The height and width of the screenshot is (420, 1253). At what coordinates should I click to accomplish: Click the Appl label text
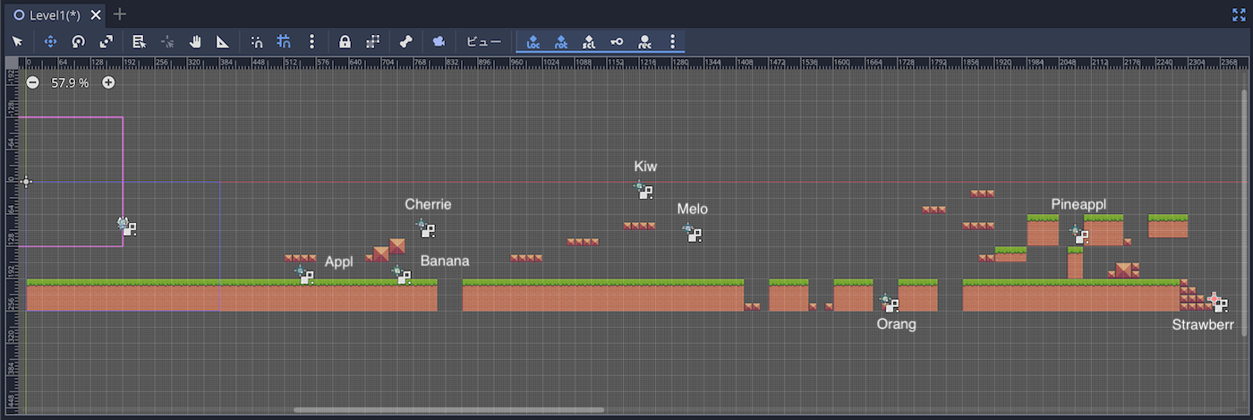point(339,261)
